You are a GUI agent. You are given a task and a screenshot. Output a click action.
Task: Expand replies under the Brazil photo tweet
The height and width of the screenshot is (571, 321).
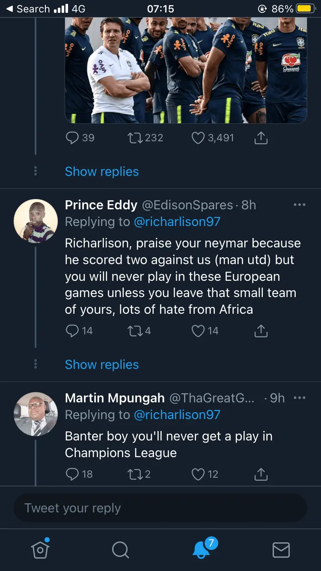102,172
